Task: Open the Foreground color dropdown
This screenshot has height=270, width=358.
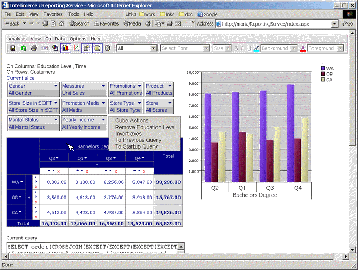Action: pyautogui.click(x=325, y=48)
